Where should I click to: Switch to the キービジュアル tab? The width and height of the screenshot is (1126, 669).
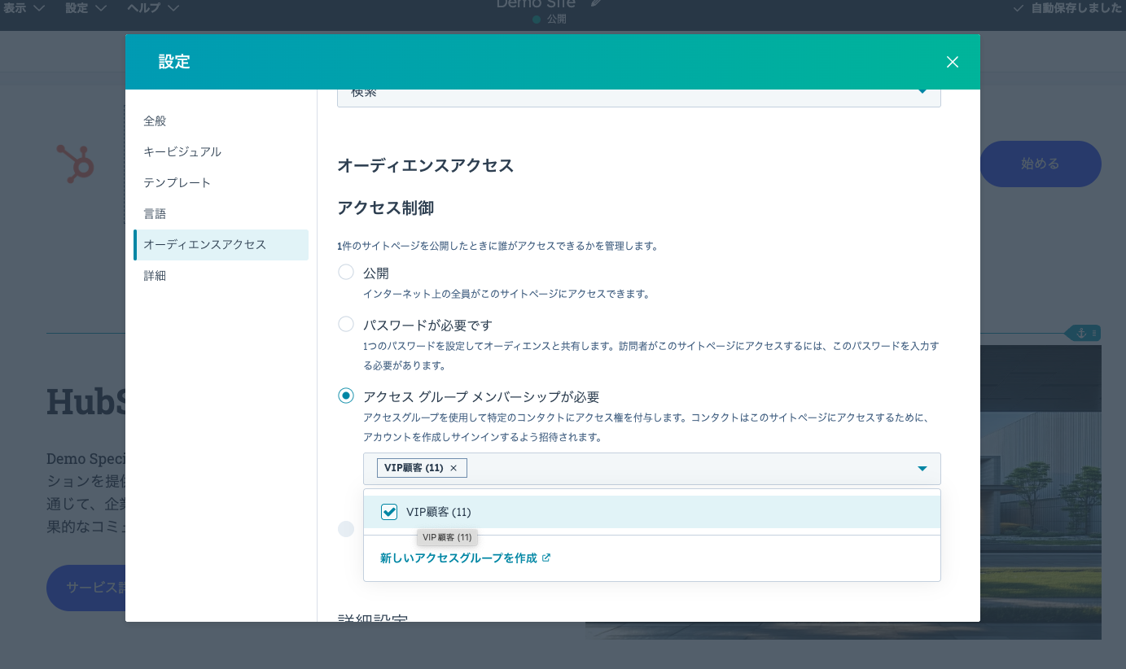182,152
